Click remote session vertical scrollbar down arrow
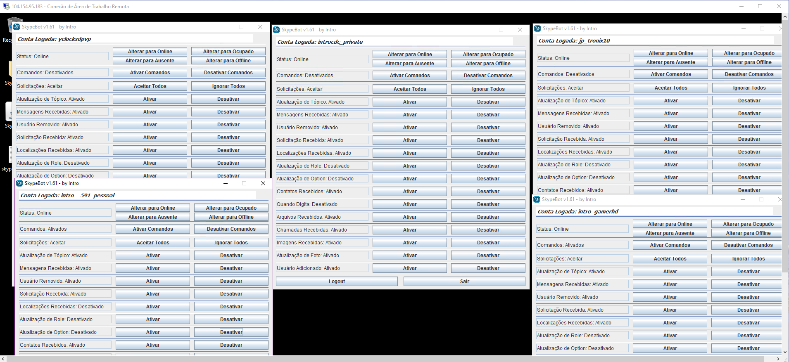The image size is (789, 362). coord(785,352)
